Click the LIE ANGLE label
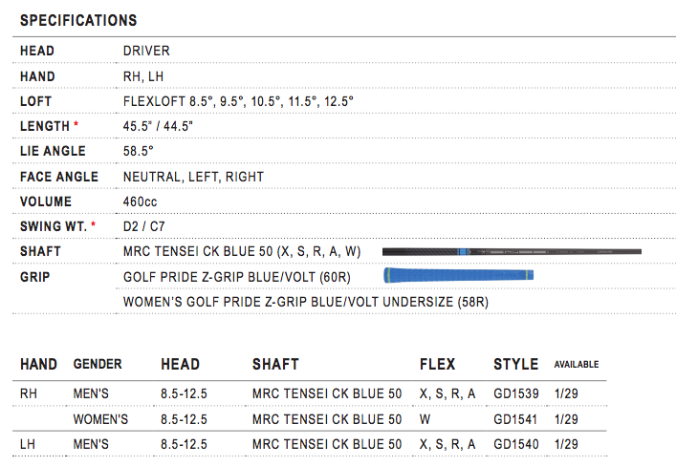The height and width of the screenshot is (467, 676). (x=53, y=151)
